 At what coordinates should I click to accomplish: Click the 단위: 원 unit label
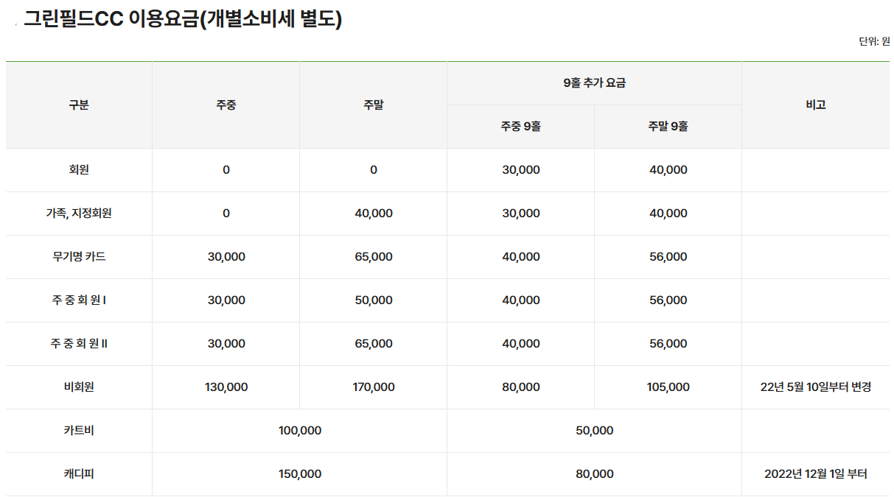[x=873, y=41]
